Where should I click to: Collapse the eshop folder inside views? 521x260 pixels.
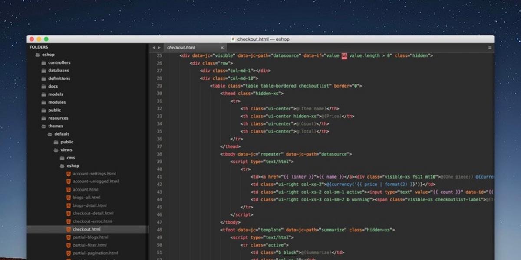(62, 166)
